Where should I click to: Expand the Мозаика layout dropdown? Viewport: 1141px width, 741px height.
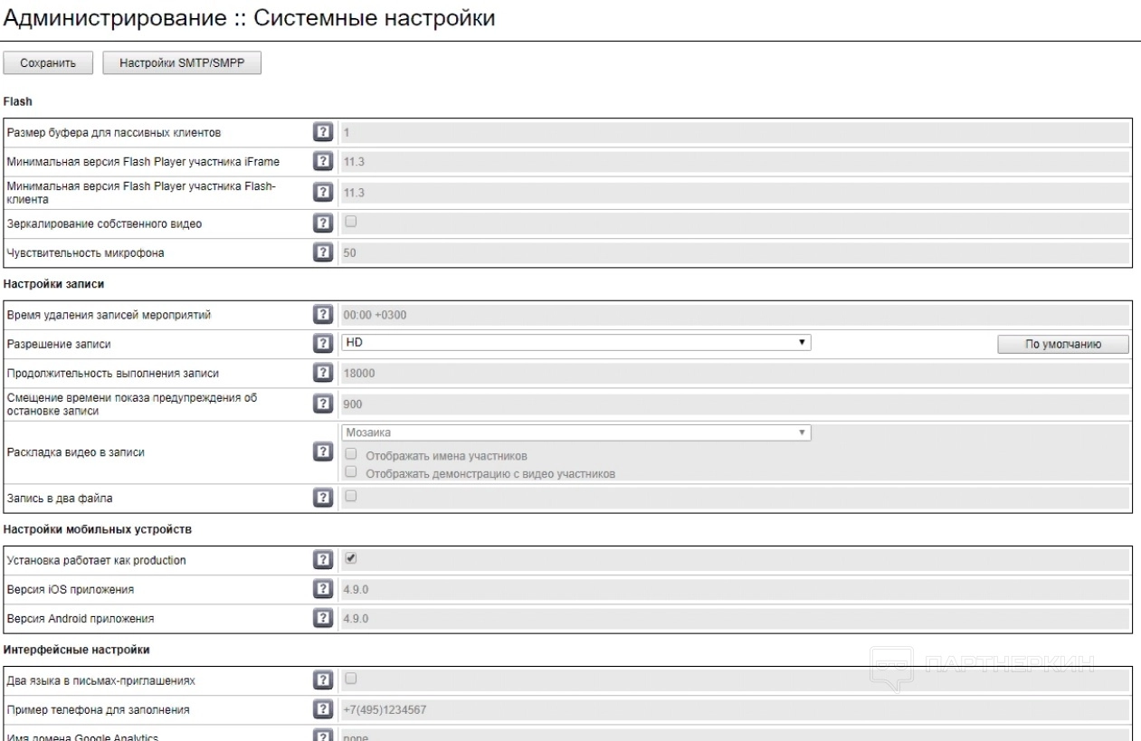point(576,433)
